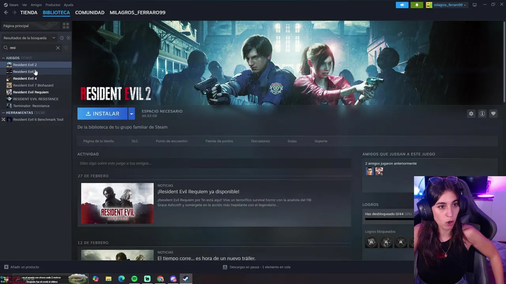506x284 pixels.
Task: Open the MILAGROS_FERRARO99 profile tab
Action: click(138, 13)
